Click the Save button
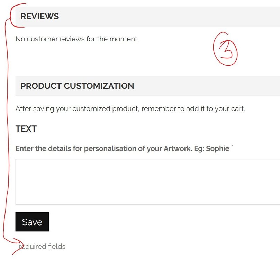The width and height of the screenshot is (280, 259). pyautogui.click(x=32, y=222)
